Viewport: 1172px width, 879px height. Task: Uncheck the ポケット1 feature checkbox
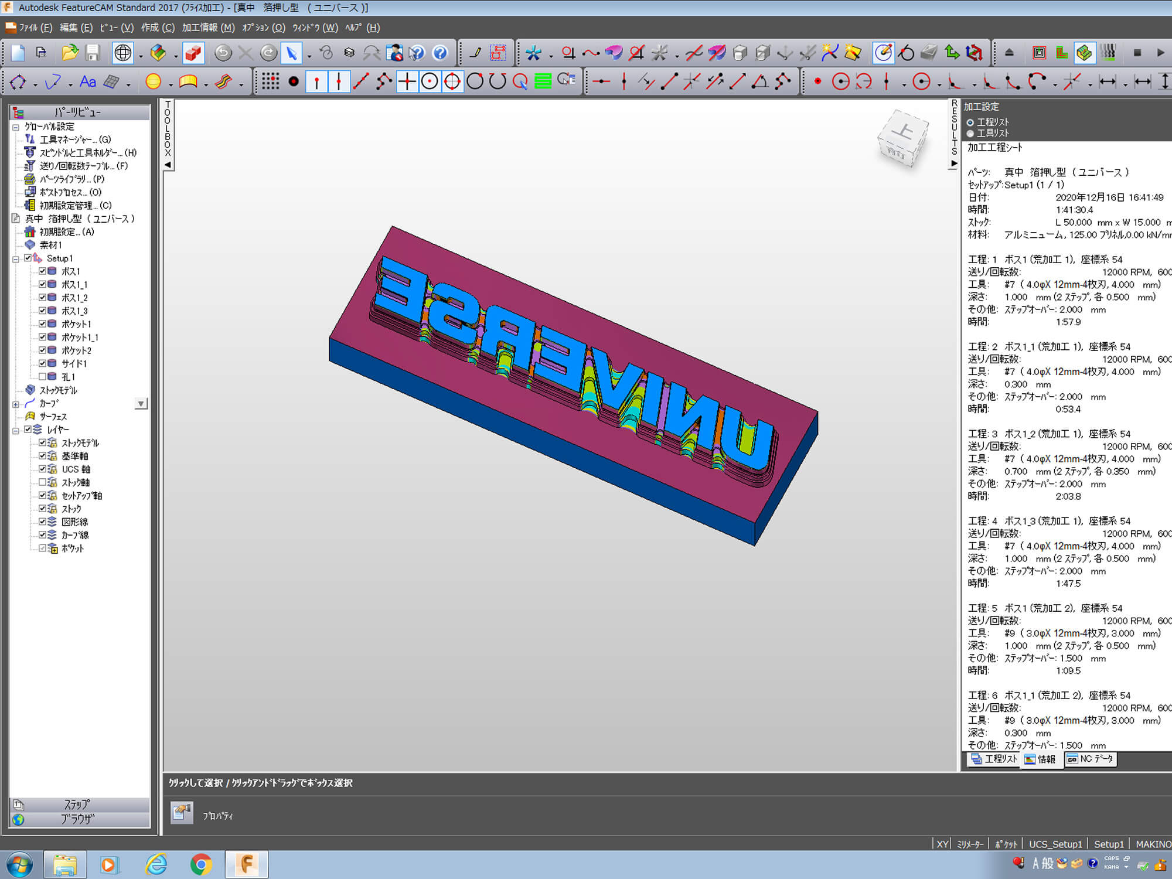pyautogui.click(x=43, y=324)
